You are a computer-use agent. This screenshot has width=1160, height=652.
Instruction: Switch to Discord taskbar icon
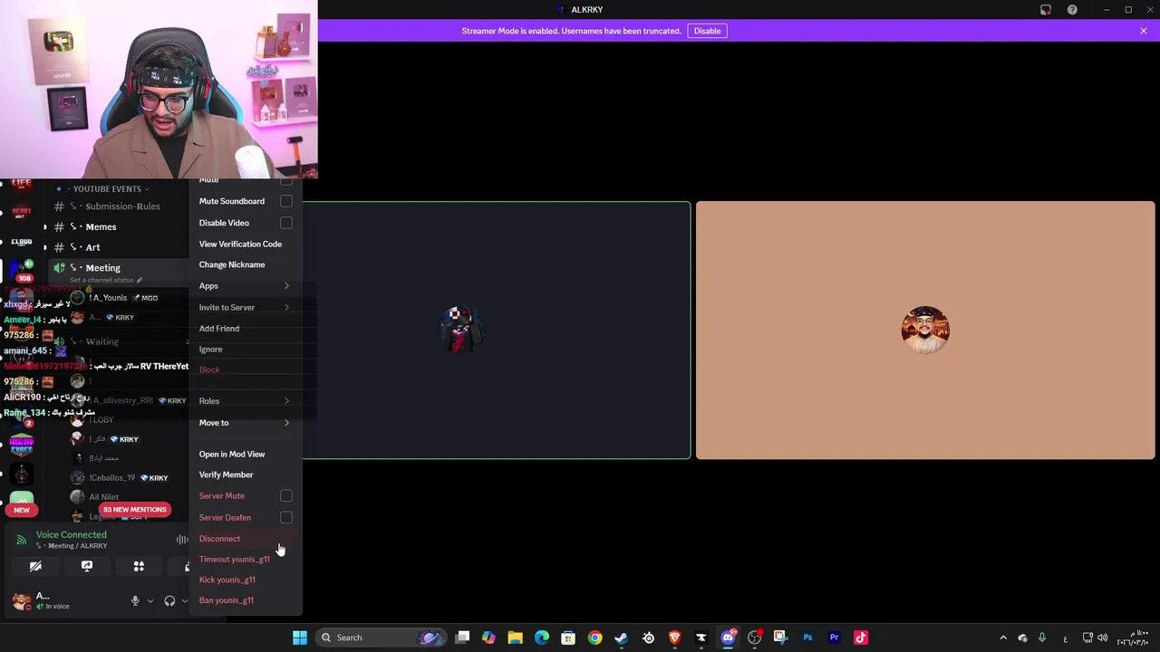pyautogui.click(x=728, y=638)
